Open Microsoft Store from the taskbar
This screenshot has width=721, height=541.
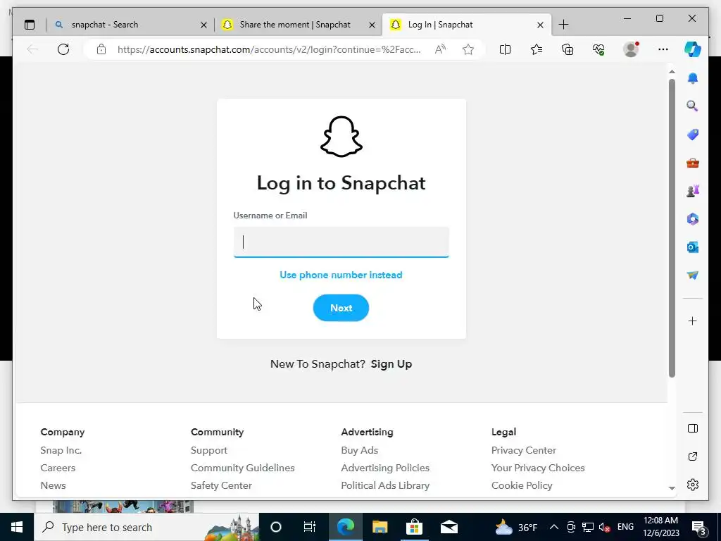click(x=414, y=527)
